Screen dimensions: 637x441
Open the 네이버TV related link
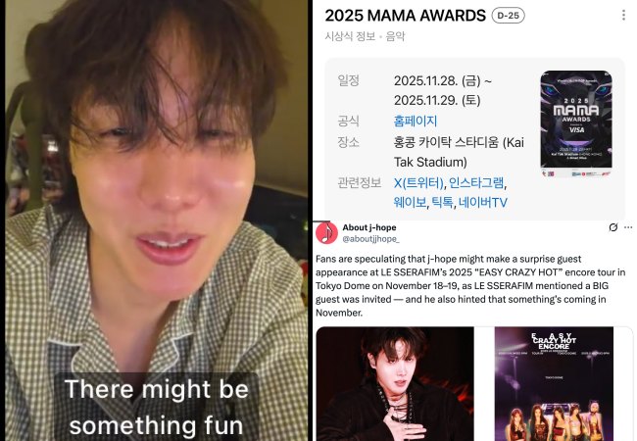482,202
